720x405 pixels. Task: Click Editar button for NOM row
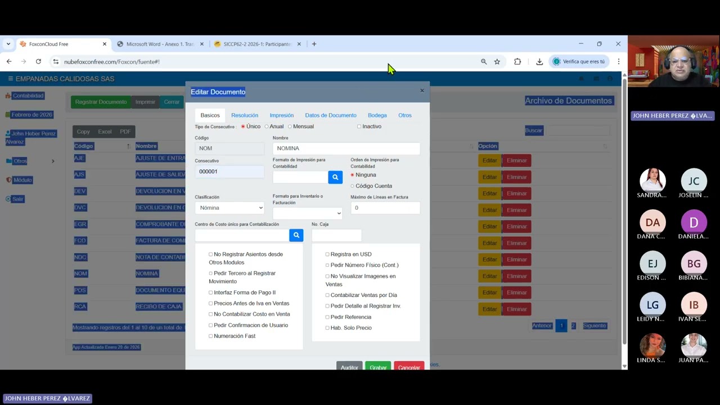click(489, 276)
